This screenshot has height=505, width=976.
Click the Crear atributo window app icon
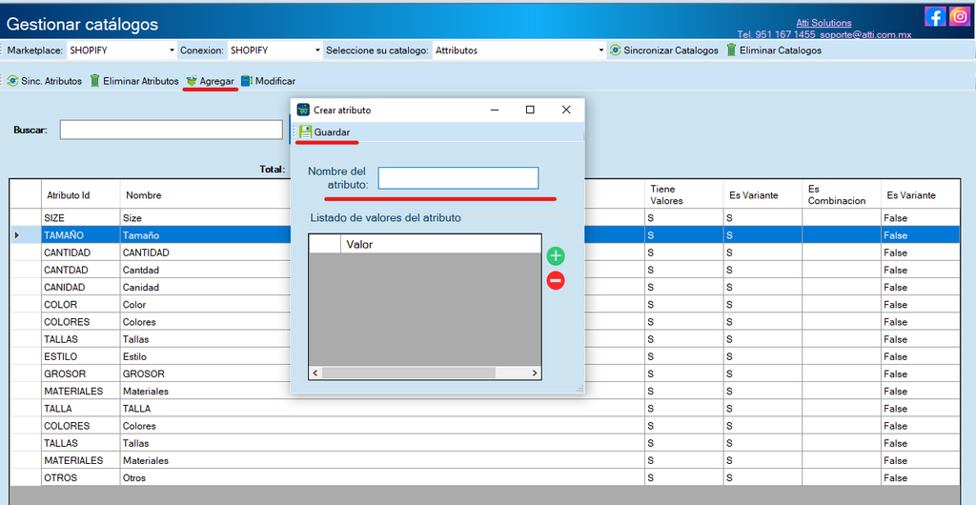[303, 110]
